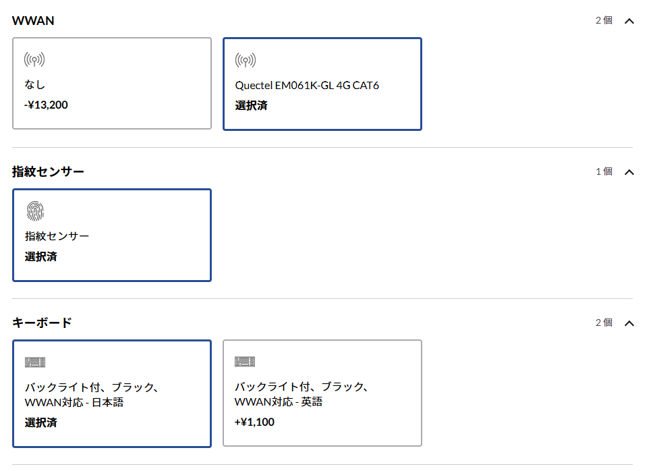657x471 pixels.
Task: Collapse the キーボード section chevron
Action: [x=629, y=323]
